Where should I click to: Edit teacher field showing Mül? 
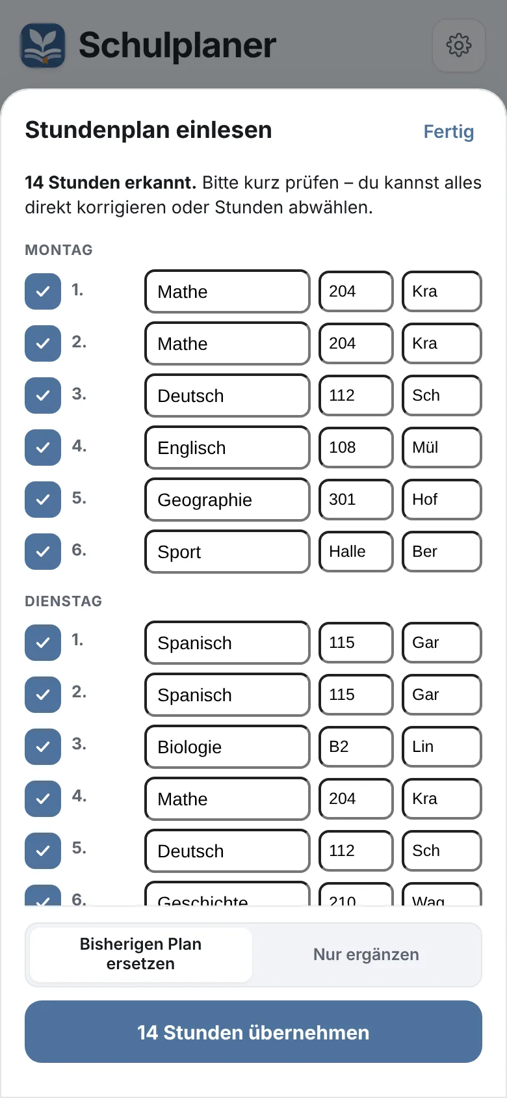click(x=442, y=448)
